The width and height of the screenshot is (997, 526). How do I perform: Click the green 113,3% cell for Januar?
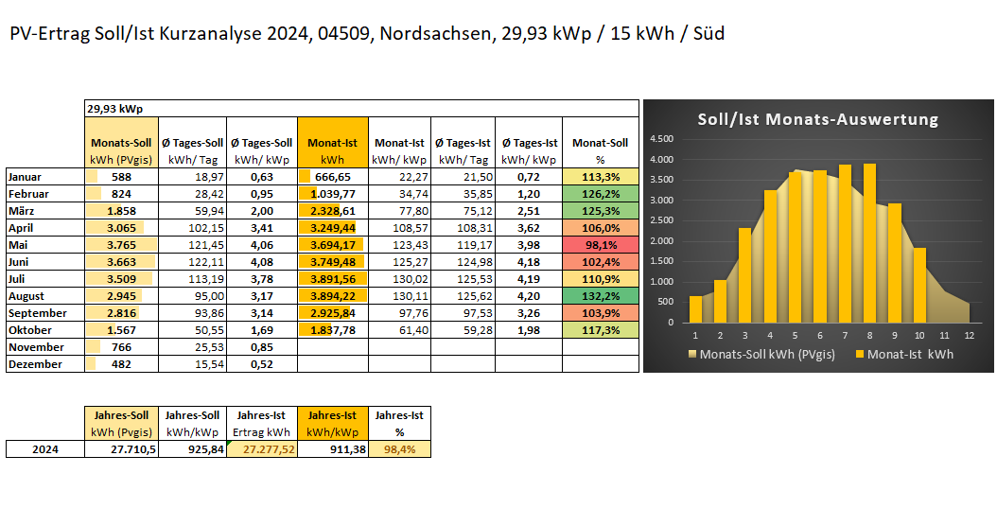pos(601,177)
